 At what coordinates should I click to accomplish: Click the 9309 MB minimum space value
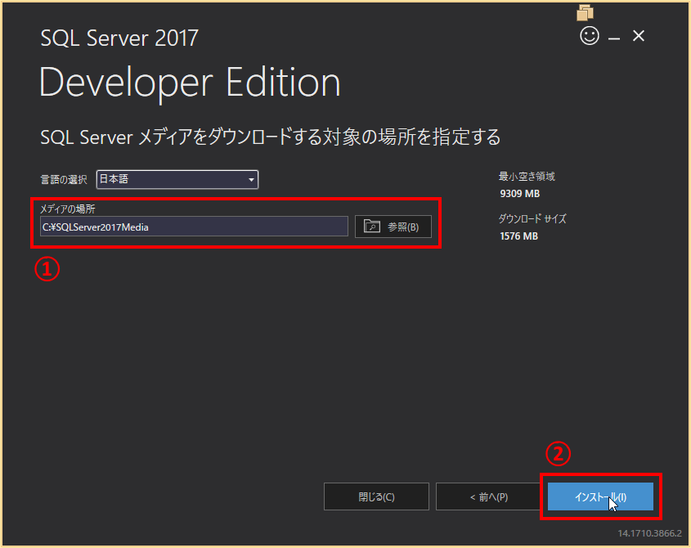coord(519,194)
